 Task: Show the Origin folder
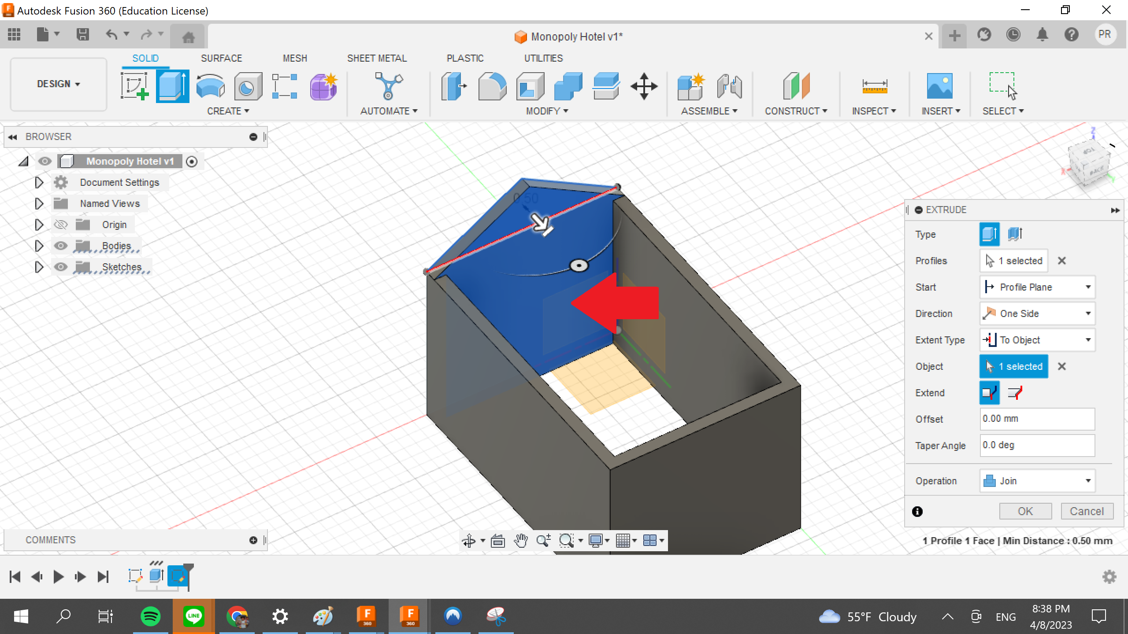pyautogui.click(x=60, y=225)
